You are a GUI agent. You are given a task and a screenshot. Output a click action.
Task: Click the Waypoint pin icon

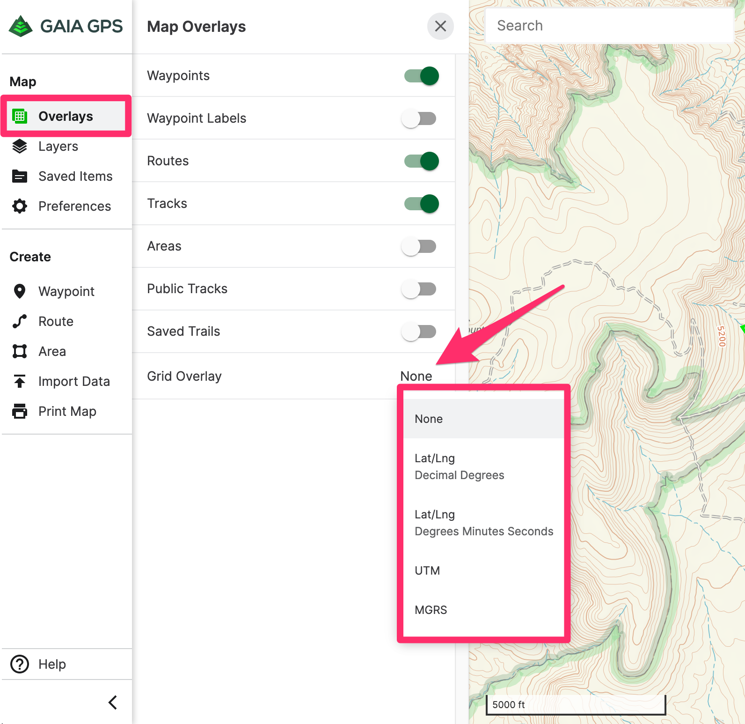click(20, 291)
